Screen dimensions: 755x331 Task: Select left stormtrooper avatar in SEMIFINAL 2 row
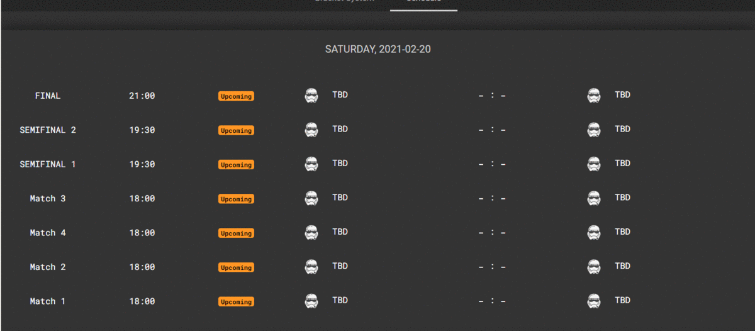311,130
